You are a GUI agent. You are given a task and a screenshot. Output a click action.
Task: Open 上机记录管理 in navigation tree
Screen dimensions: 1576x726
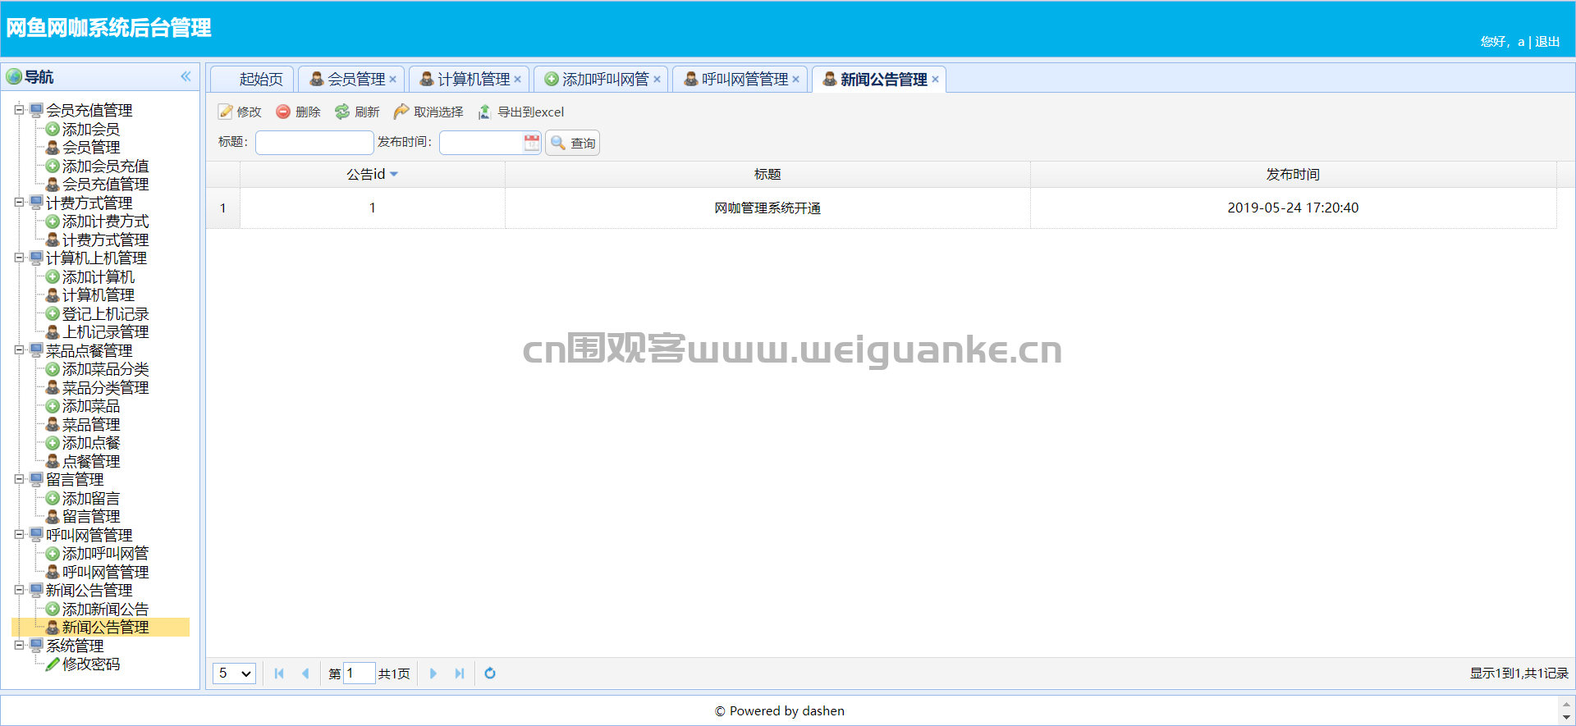105,331
